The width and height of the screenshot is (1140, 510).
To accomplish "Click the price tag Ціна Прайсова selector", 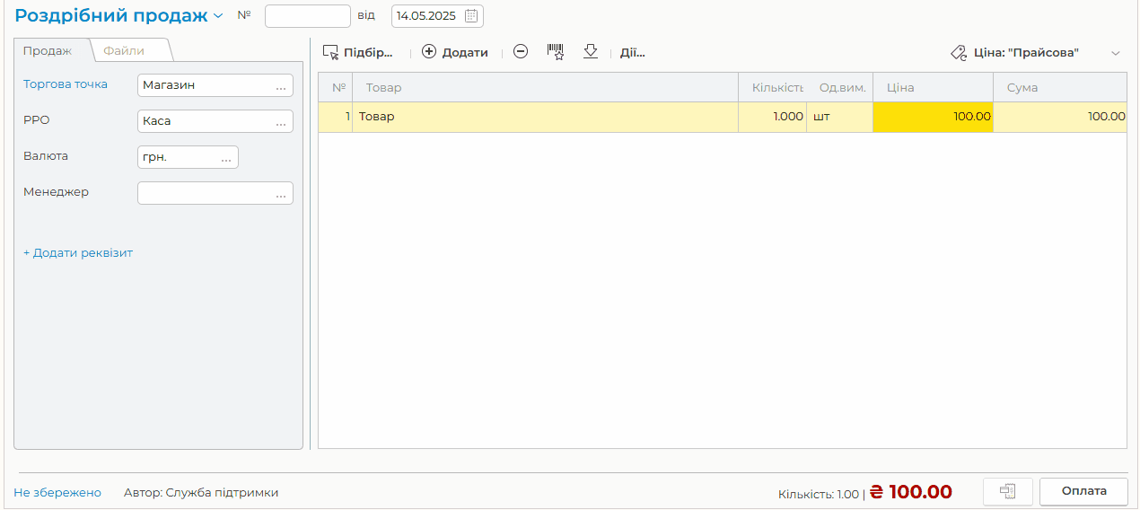I will tap(1015, 53).
